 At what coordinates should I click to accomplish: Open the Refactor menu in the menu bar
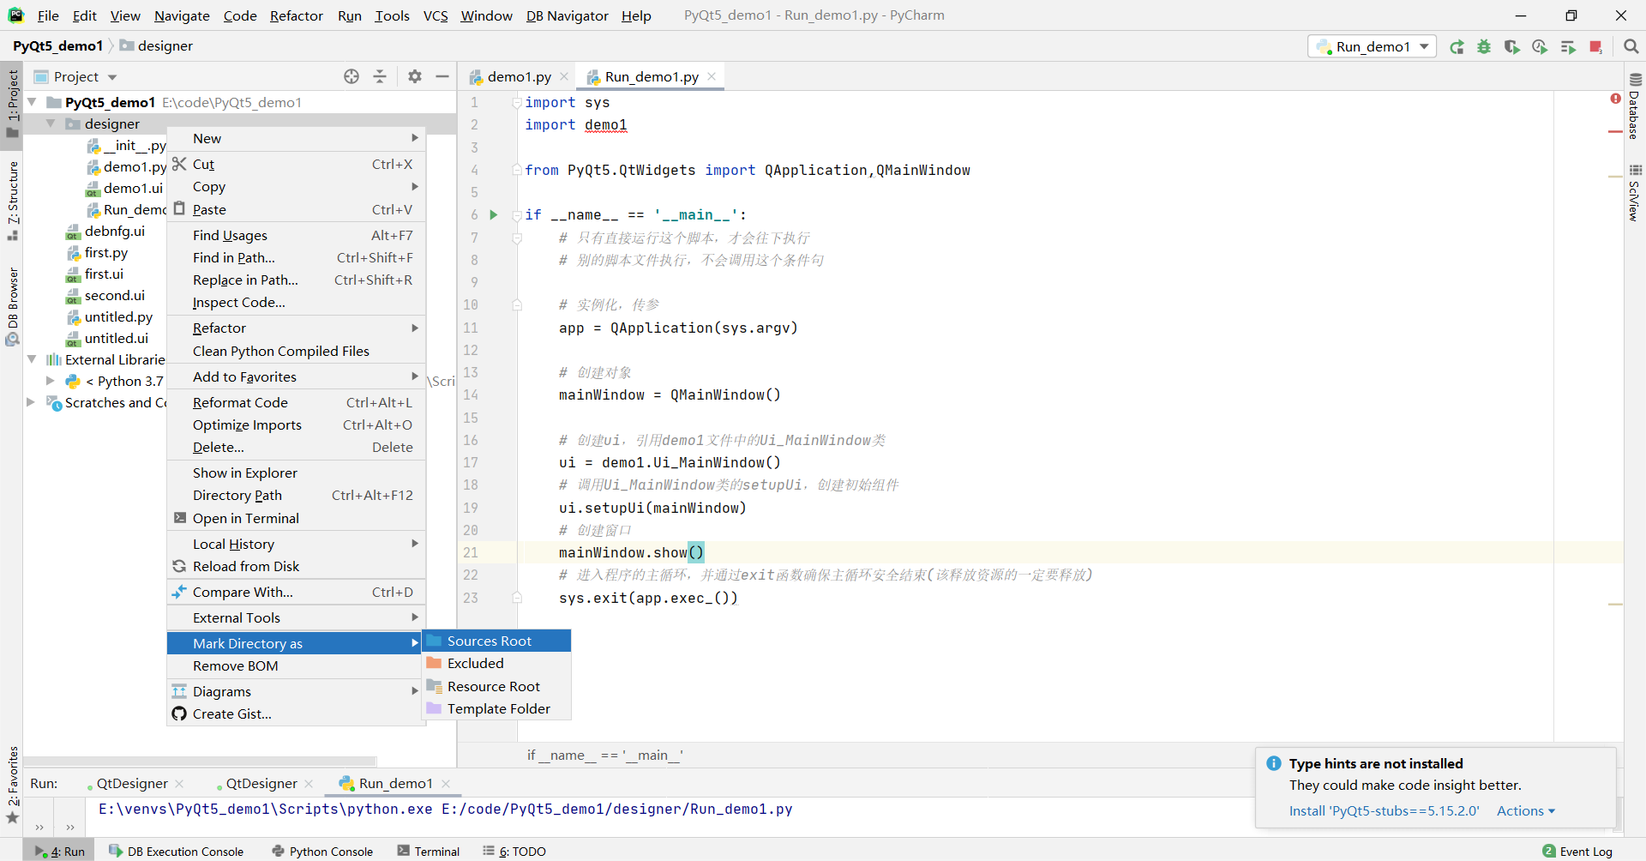(x=296, y=15)
